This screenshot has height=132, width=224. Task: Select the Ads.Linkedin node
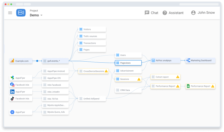coord(55,92)
